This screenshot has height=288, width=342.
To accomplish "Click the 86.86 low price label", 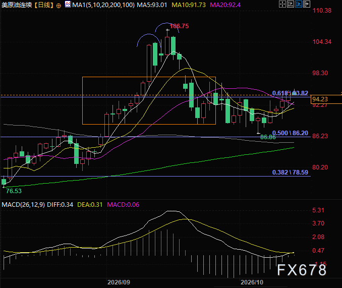I will pyautogui.click(x=268, y=137).
